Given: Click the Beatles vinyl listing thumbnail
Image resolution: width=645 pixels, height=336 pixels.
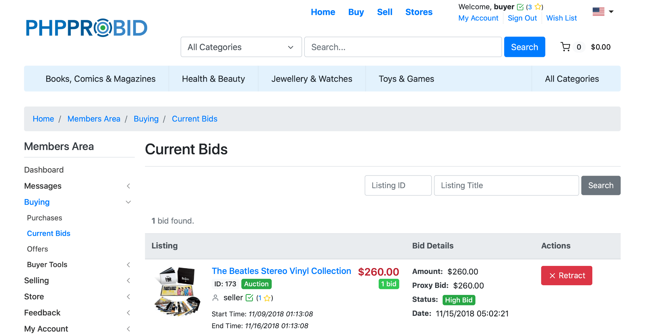Looking at the screenshot, I should point(177,291).
